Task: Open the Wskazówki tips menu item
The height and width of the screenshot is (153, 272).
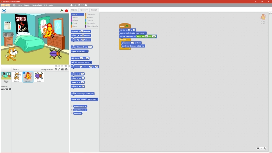Action: [x=37, y=5]
